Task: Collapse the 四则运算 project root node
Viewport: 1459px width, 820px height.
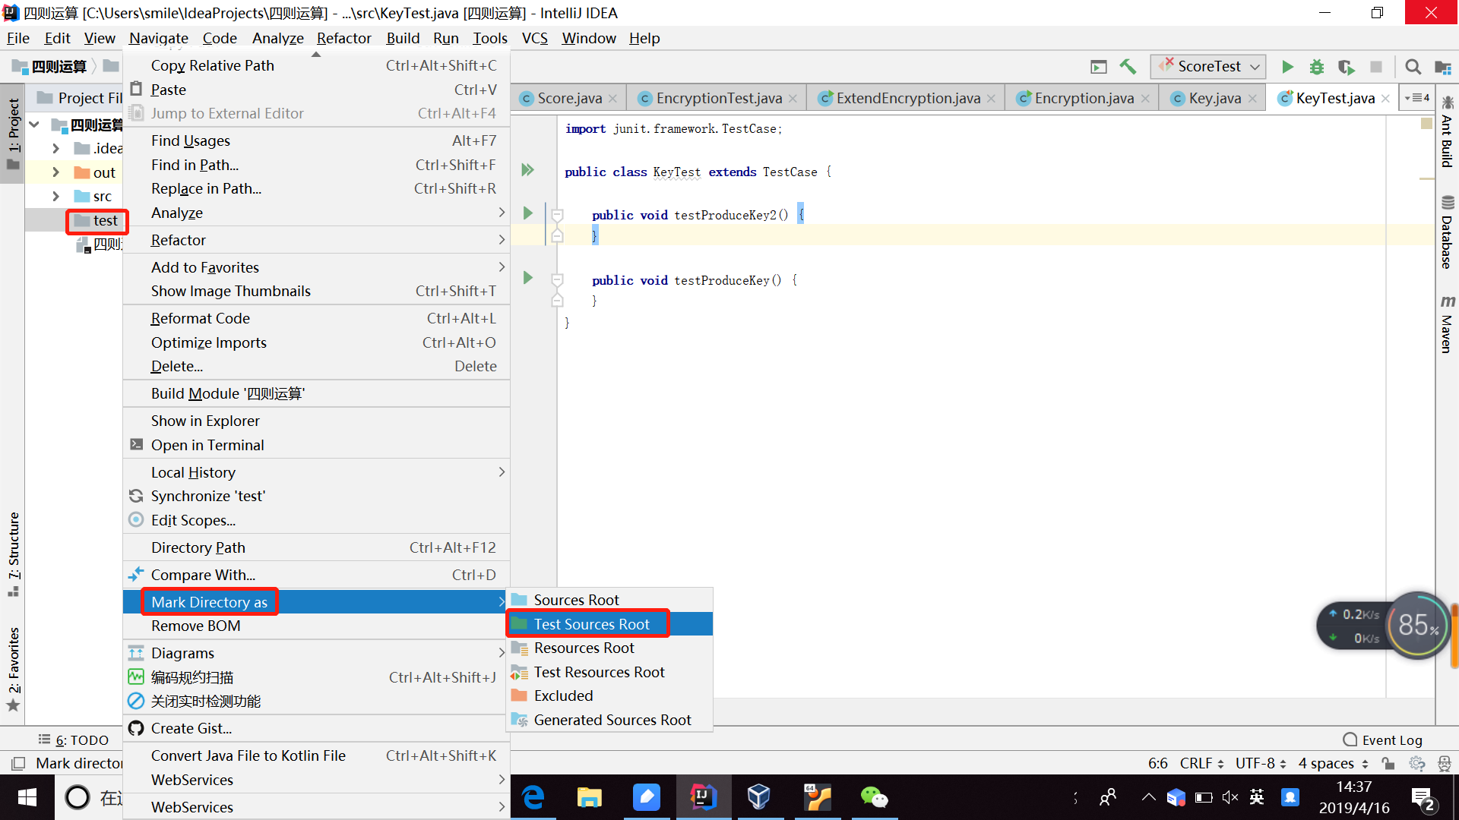Action: (x=34, y=124)
